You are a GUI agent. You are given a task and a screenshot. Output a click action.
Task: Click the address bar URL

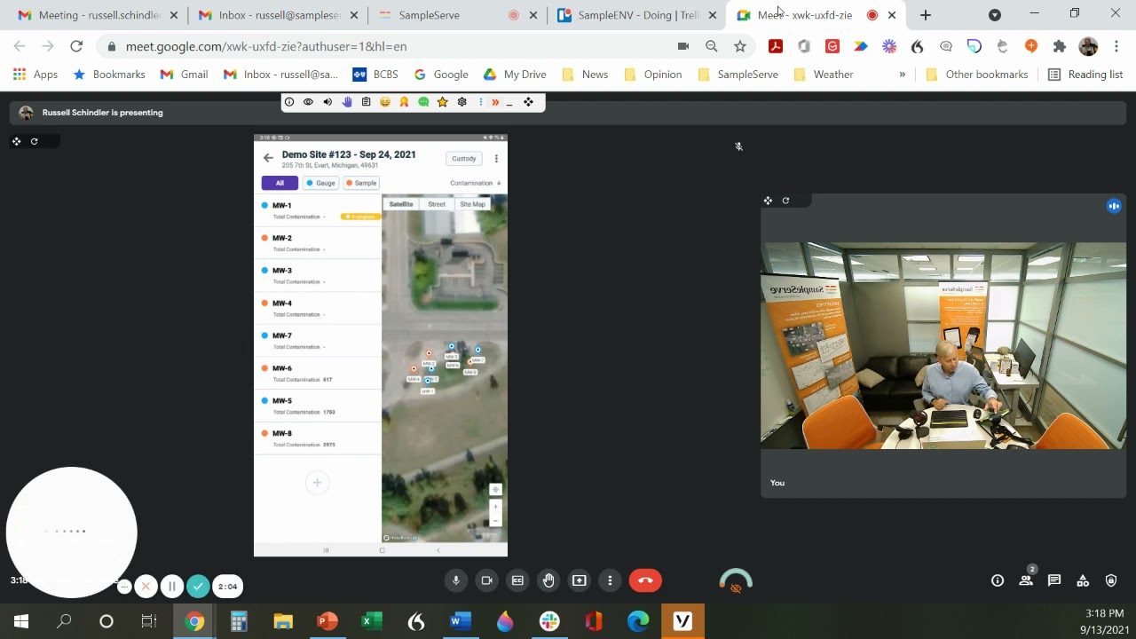(x=266, y=46)
